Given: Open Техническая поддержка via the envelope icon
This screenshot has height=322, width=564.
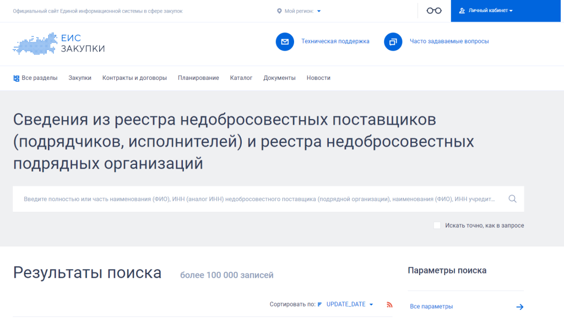Looking at the screenshot, I should tap(285, 41).
